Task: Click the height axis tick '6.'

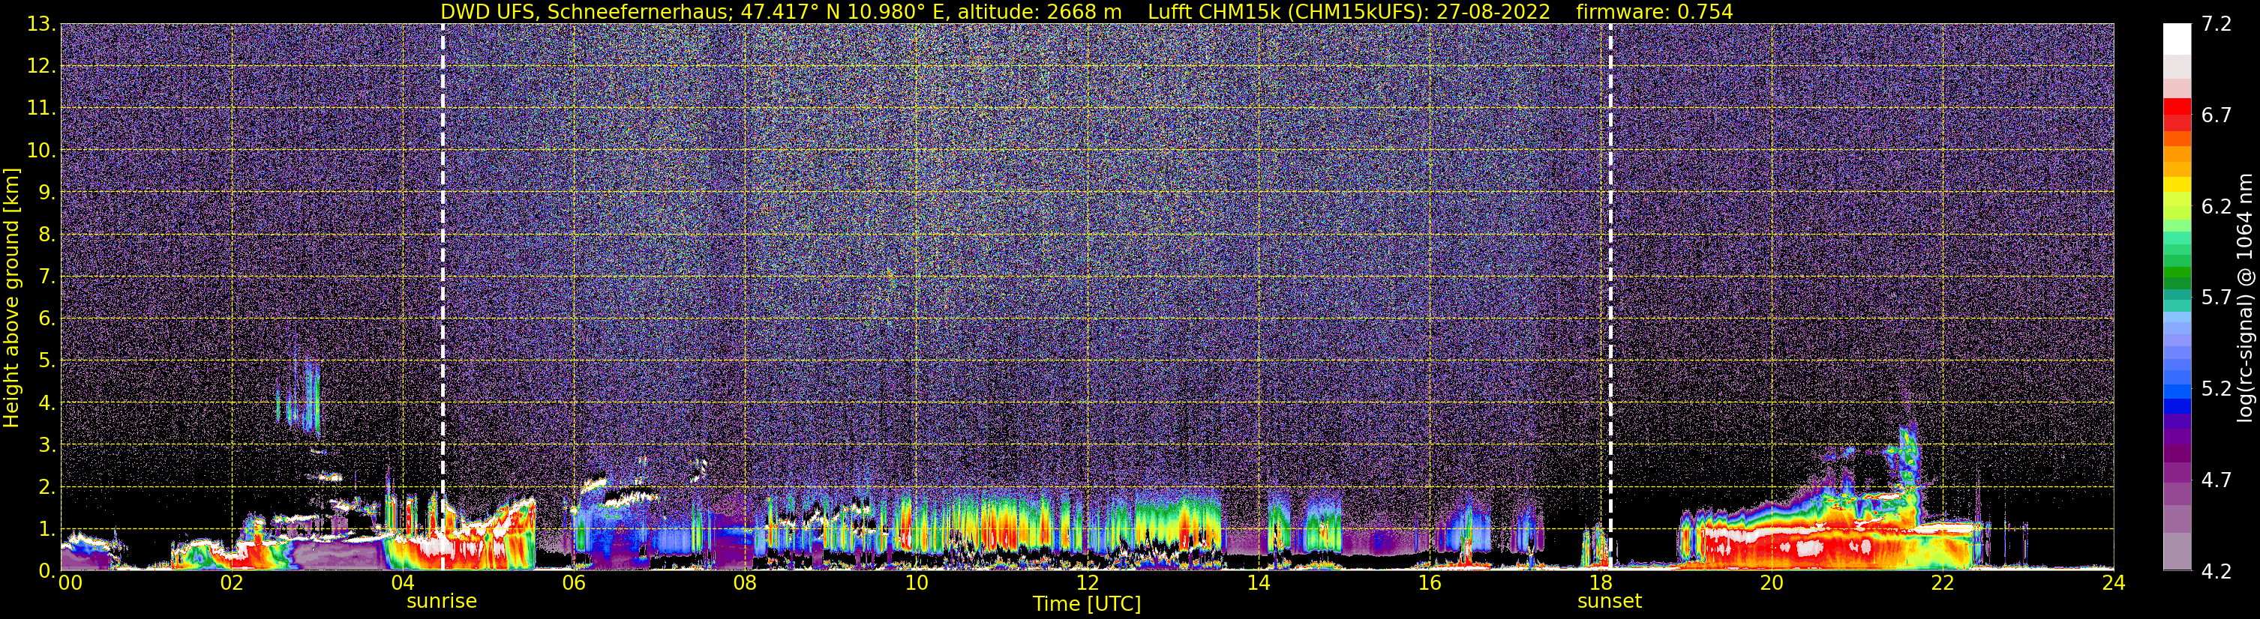Action: pyautogui.click(x=47, y=319)
